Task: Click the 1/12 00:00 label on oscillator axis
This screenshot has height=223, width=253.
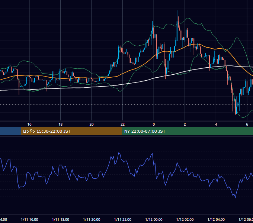Action: pos(154,220)
